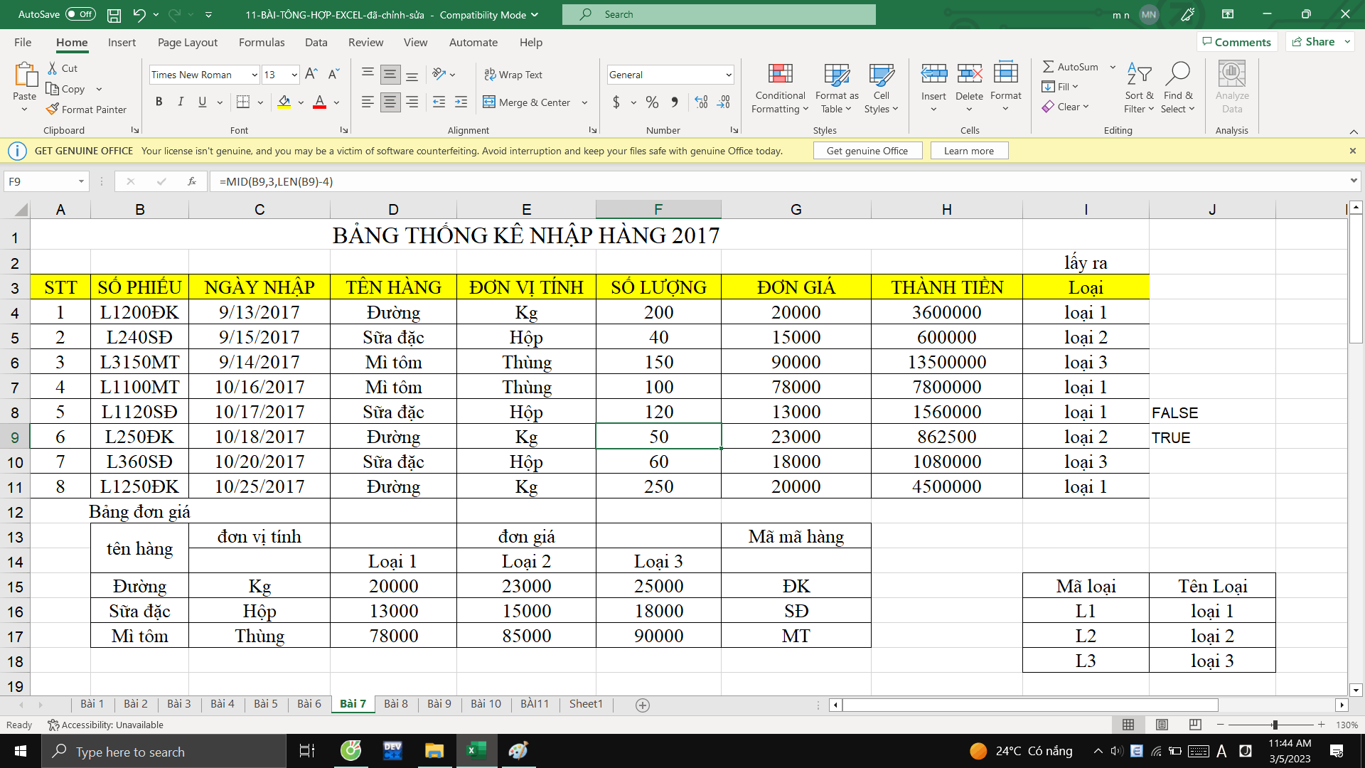Click the Get genuine Office button
The image size is (1365, 768).
tap(867, 151)
